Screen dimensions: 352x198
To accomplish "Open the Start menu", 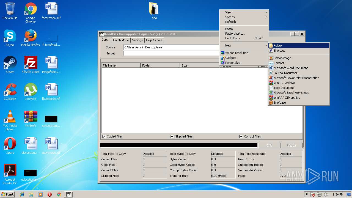I will coord(7,194).
